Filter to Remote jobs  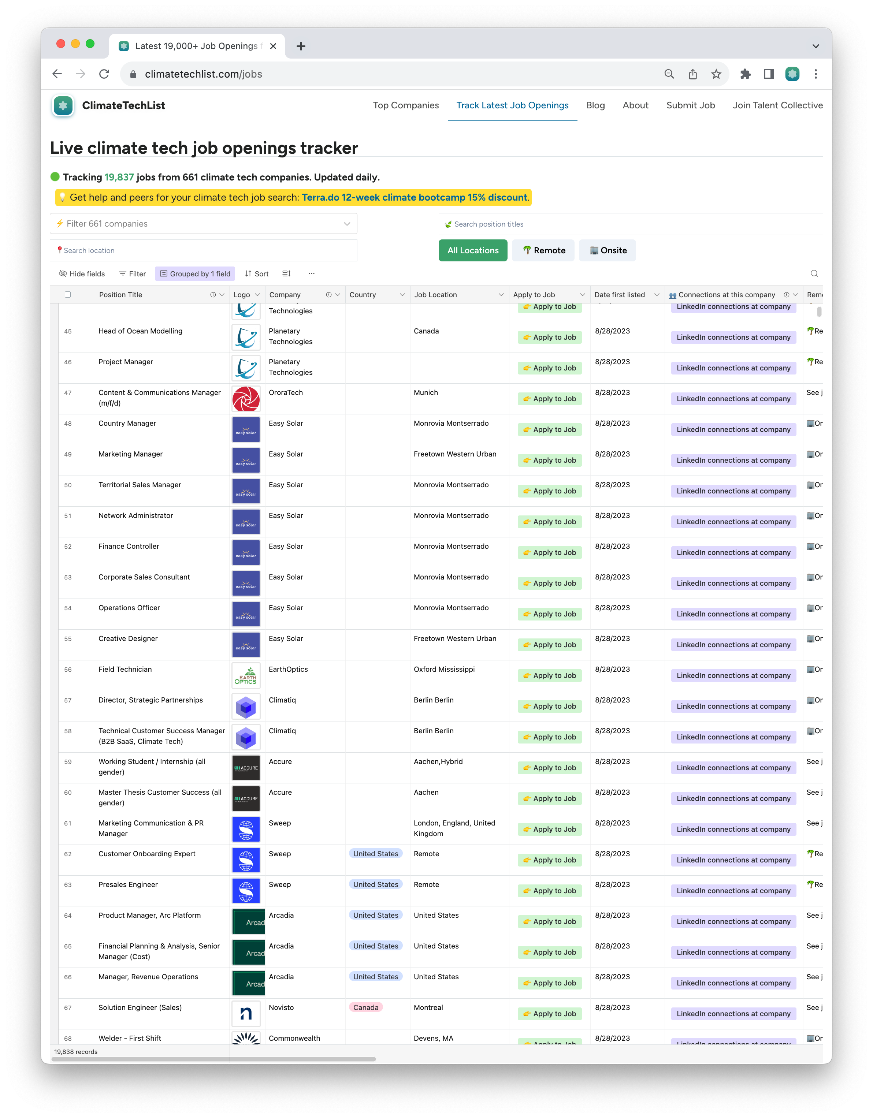coord(543,250)
